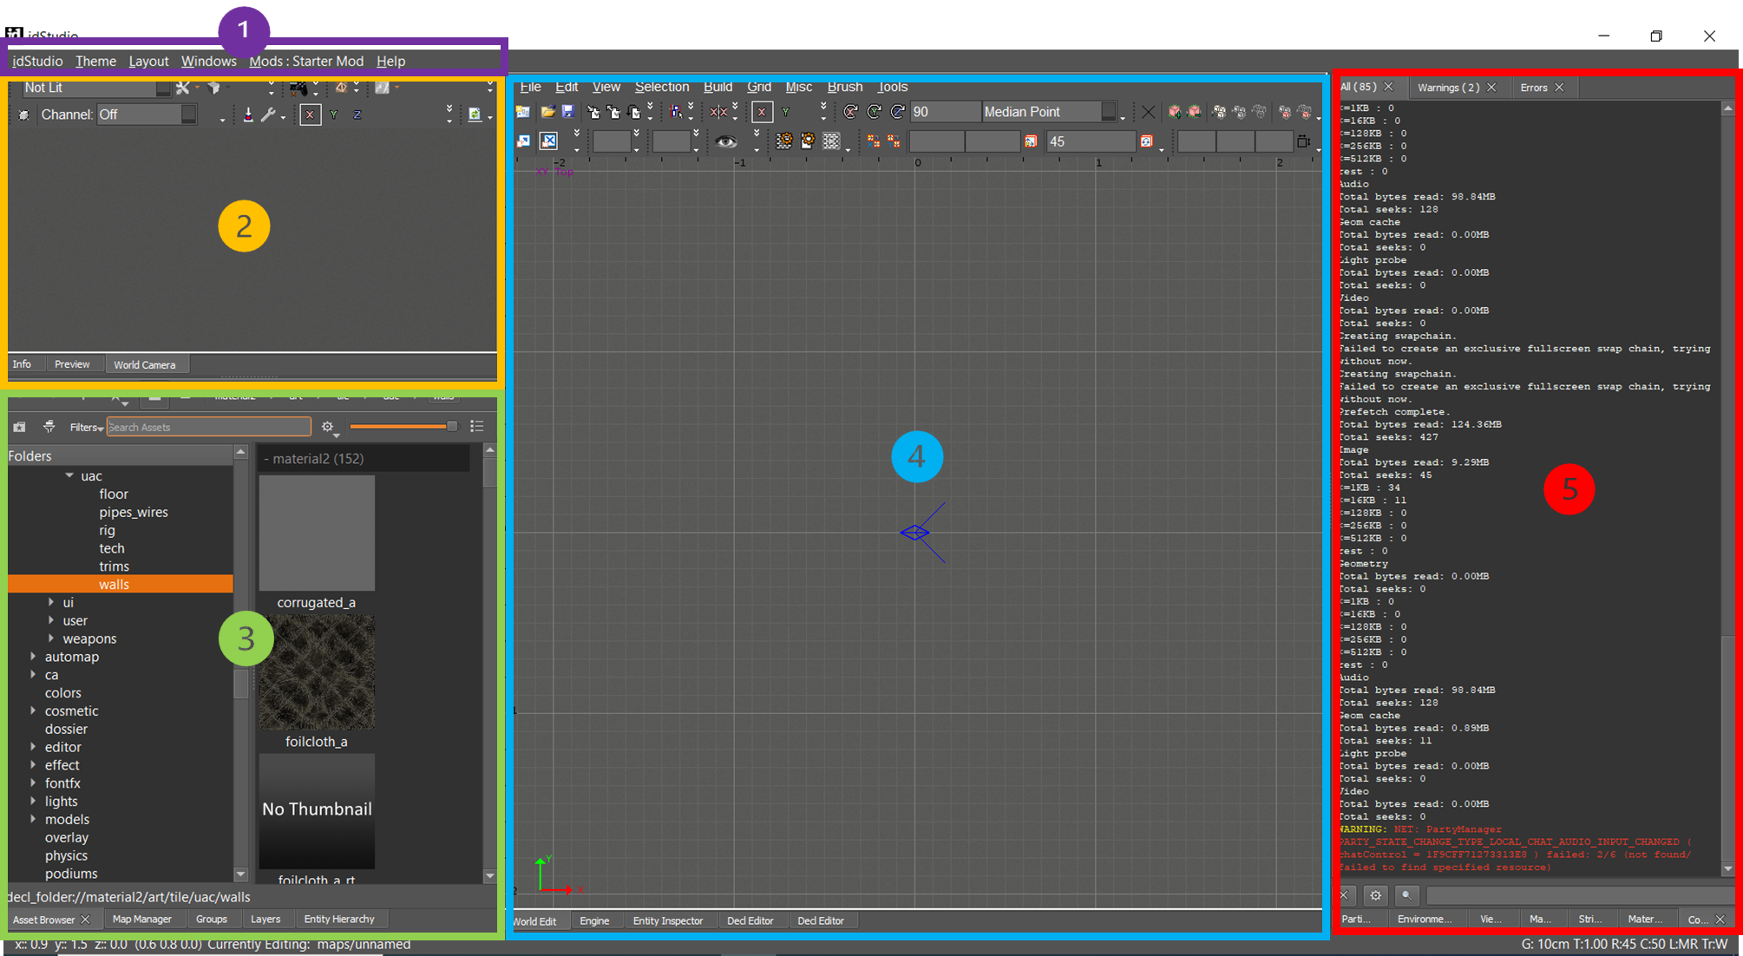Click the rotate around Y axis icon
Viewport: 1743px width, 956px height.
point(875,112)
